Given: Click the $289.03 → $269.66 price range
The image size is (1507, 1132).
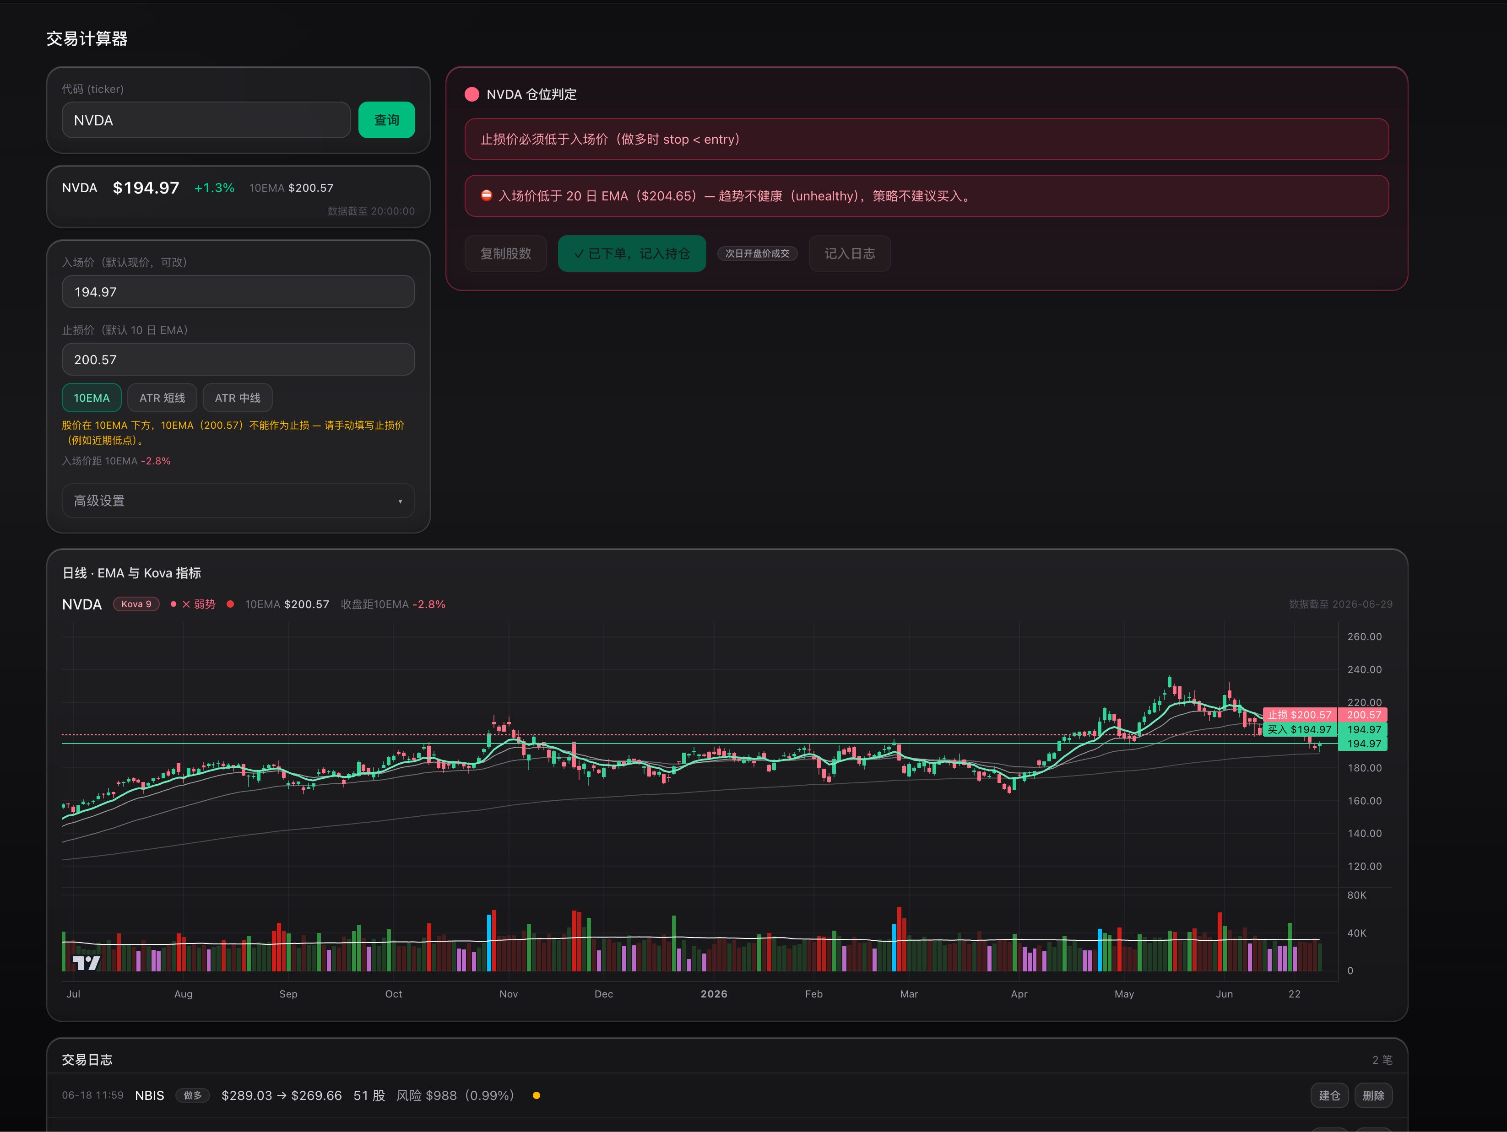Looking at the screenshot, I should 282,1095.
